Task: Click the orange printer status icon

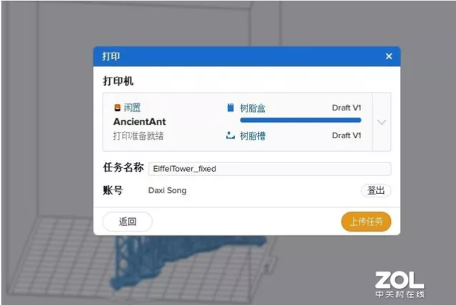Action: click(117, 108)
